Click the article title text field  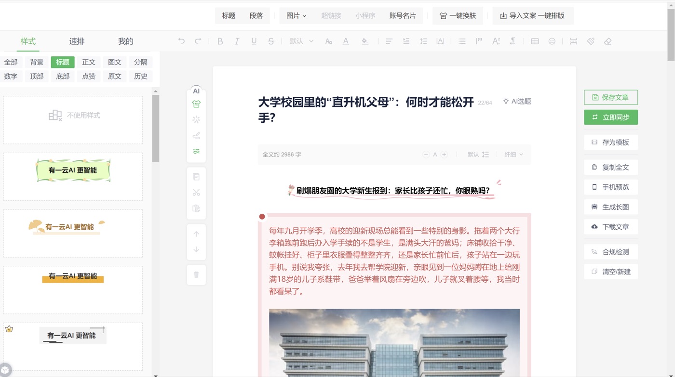366,109
